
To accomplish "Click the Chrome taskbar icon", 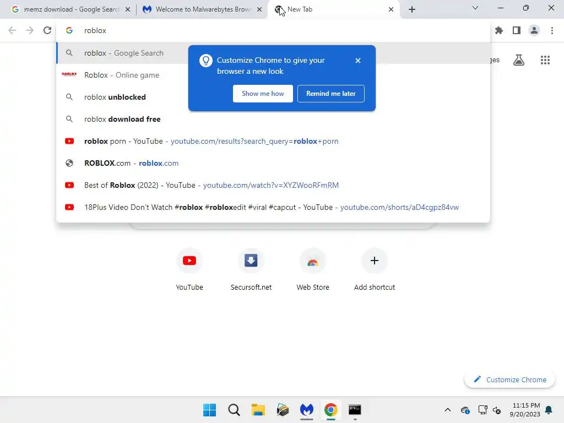I will pos(330,410).
